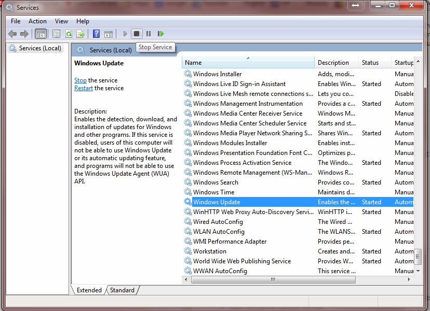This screenshot has width=430, height=311.
Task: Toggle the Show/Hide Action Pane icon
Action: [109, 34]
